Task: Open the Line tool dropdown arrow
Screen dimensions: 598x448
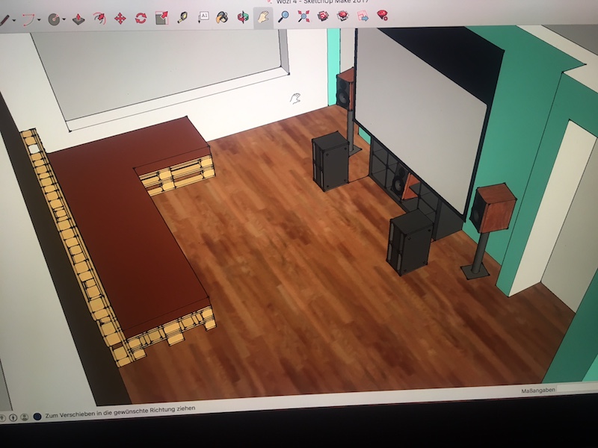Action: point(14,20)
